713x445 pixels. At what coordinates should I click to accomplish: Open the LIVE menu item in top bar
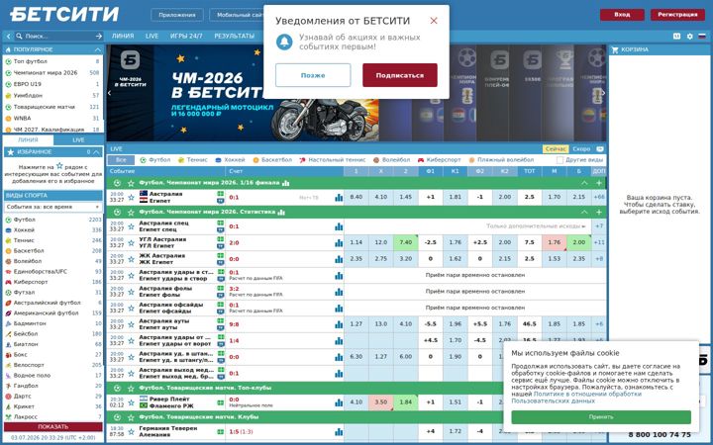click(152, 36)
